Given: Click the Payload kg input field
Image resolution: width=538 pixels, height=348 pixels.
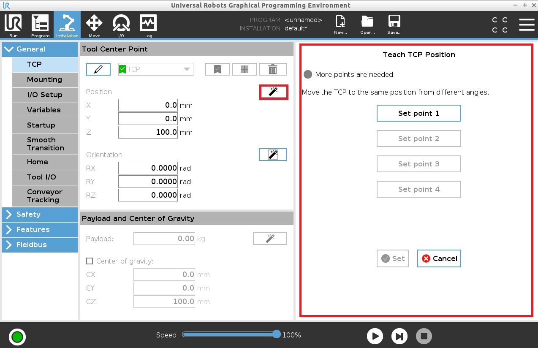Looking at the screenshot, I should 164,239.
